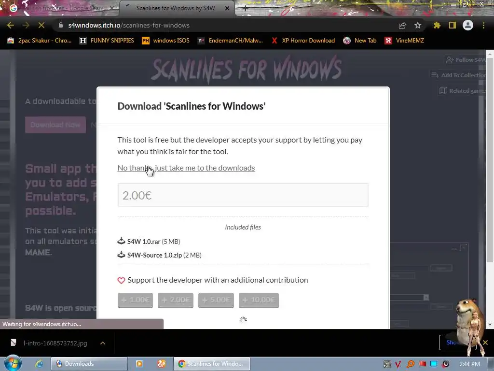The height and width of the screenshot is (371, 494).
Task: Click the red V tray icon
Action: 398,364
